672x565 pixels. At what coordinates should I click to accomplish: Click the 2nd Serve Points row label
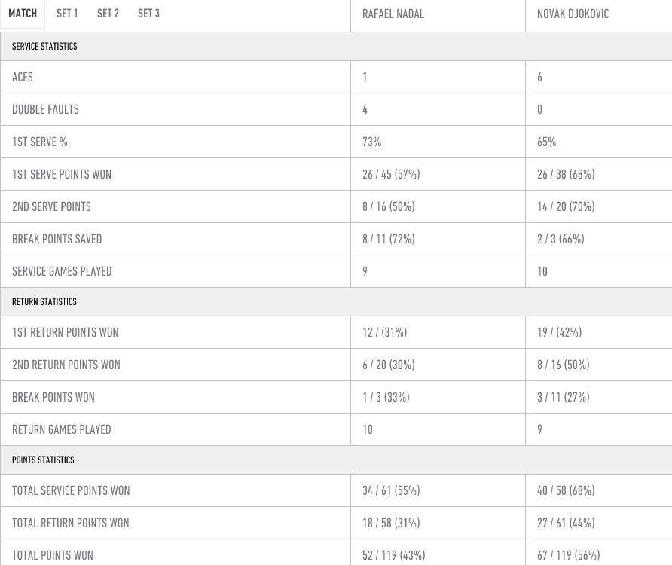coord(51,206)
